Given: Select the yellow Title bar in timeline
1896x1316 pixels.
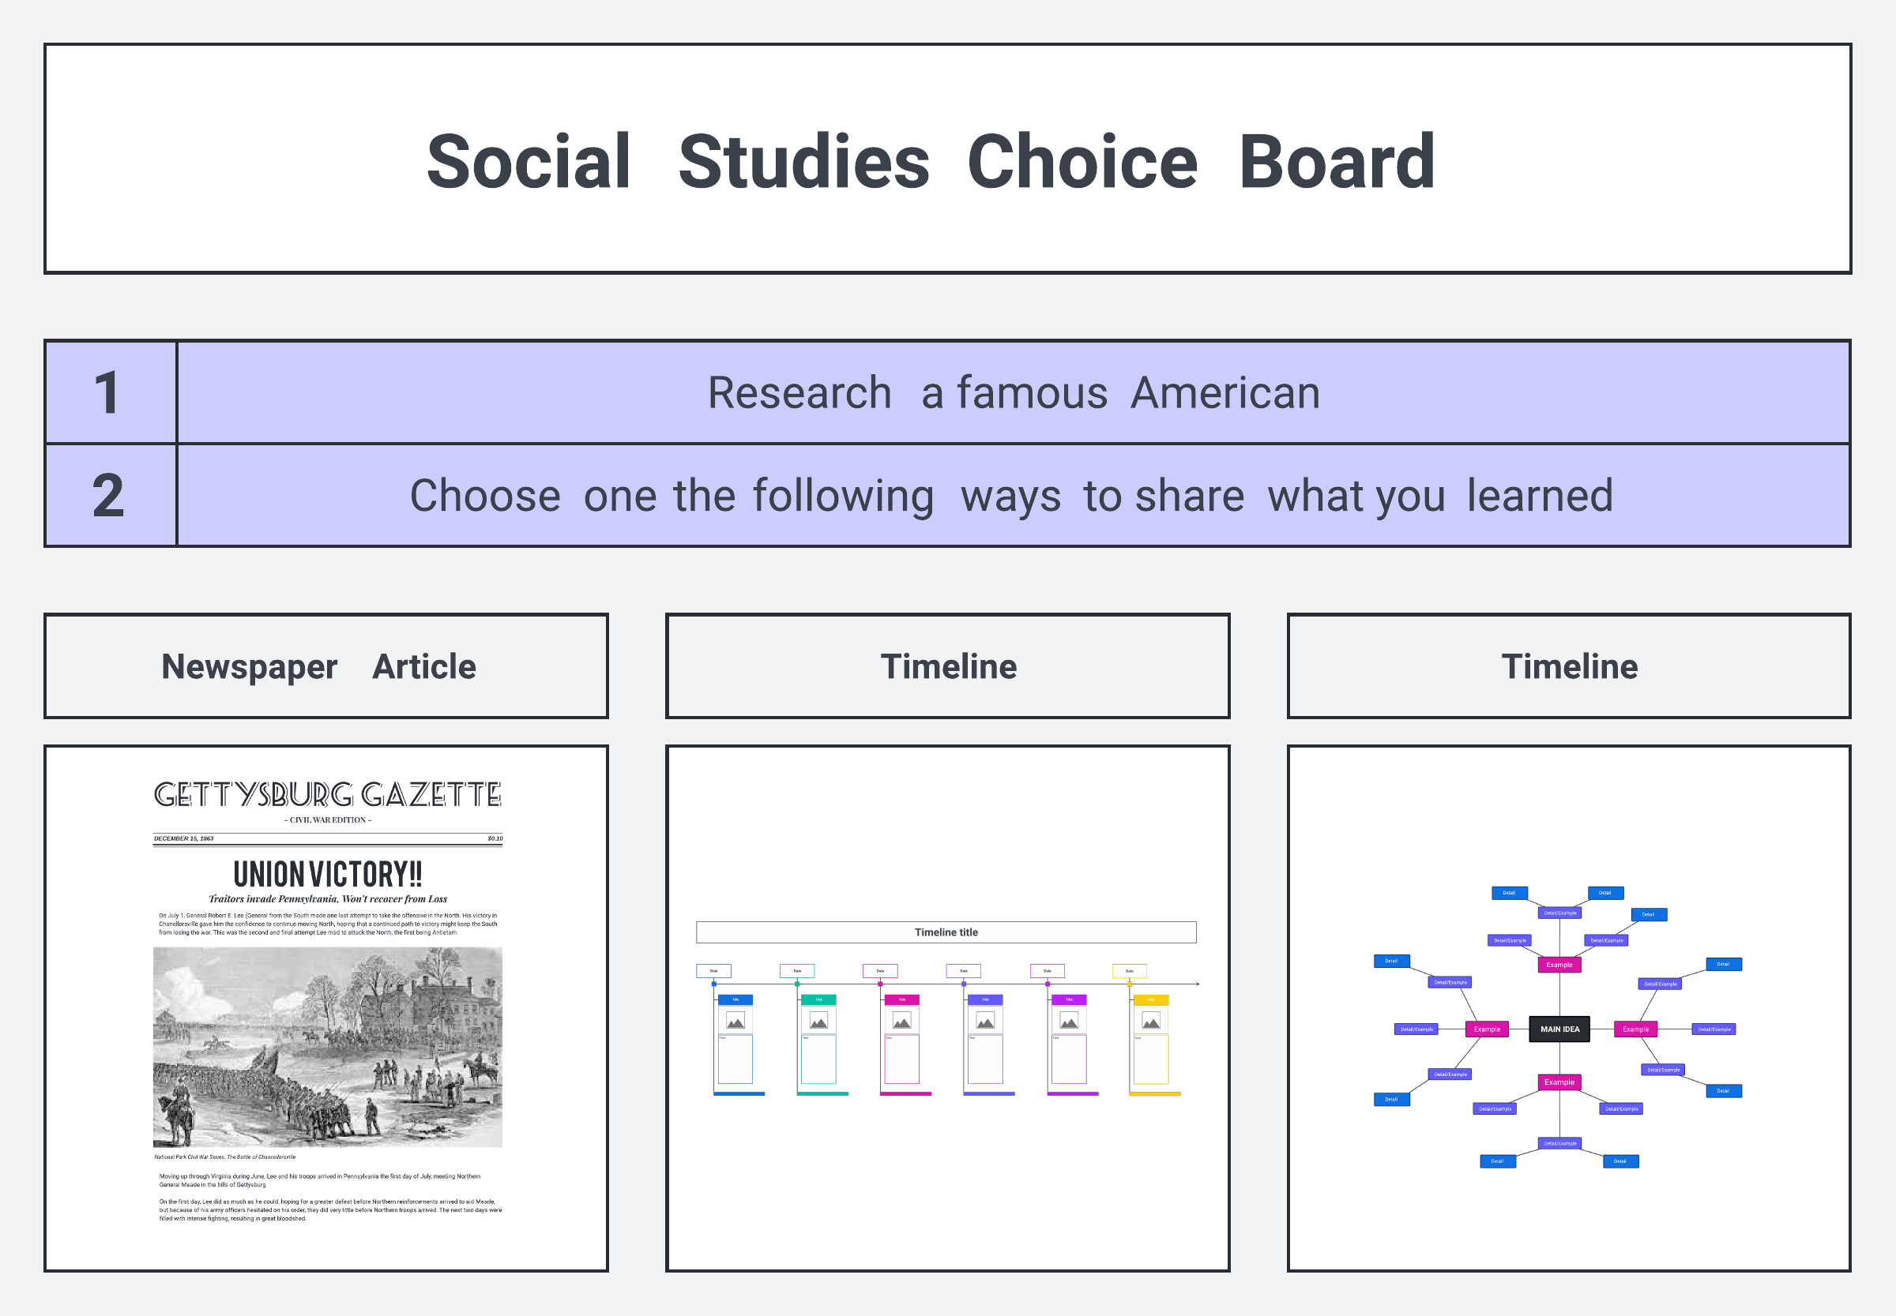Looking at the screenshot, I should click(x=1151, y=999).
